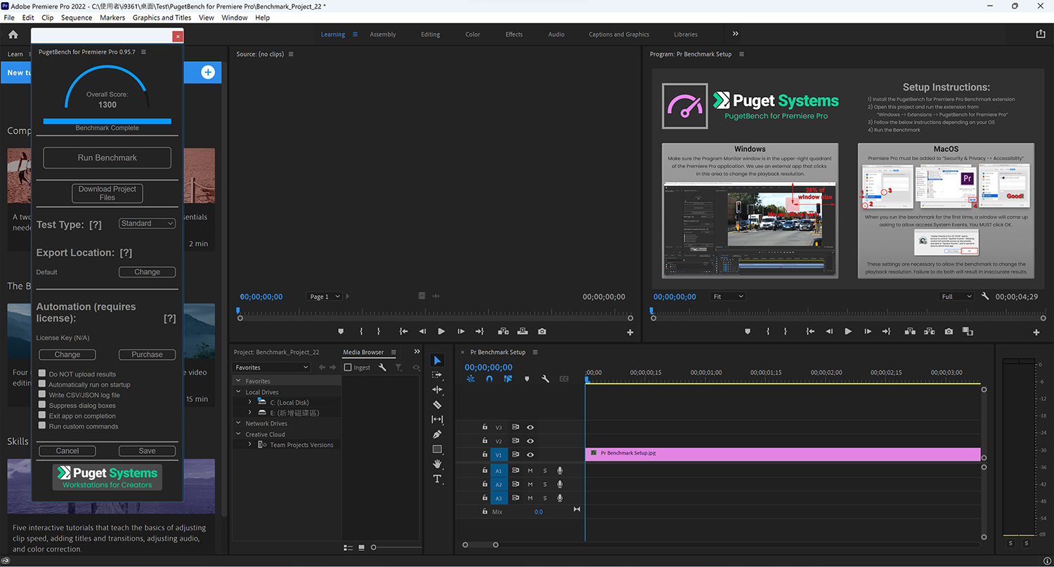Click the Cancel button in PugetBench
This screenshot has width=1054, height=567.
coord(67,450)
